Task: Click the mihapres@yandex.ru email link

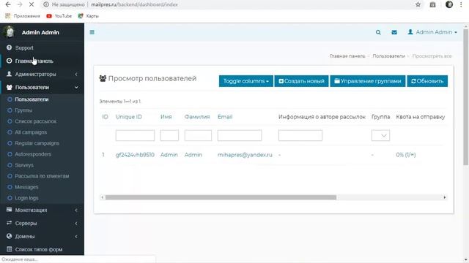Action: (245, 155)
